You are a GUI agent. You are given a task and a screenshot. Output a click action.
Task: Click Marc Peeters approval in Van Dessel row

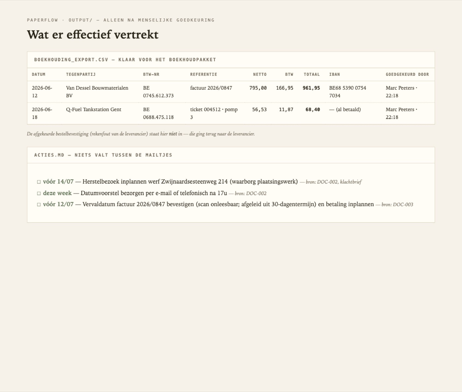pos(401,92)
